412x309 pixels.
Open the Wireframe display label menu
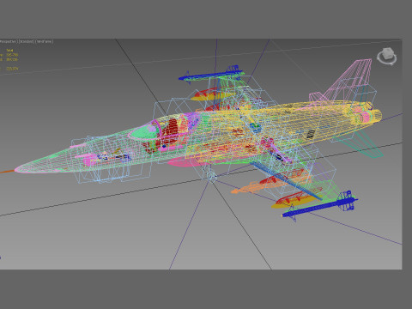45,41
